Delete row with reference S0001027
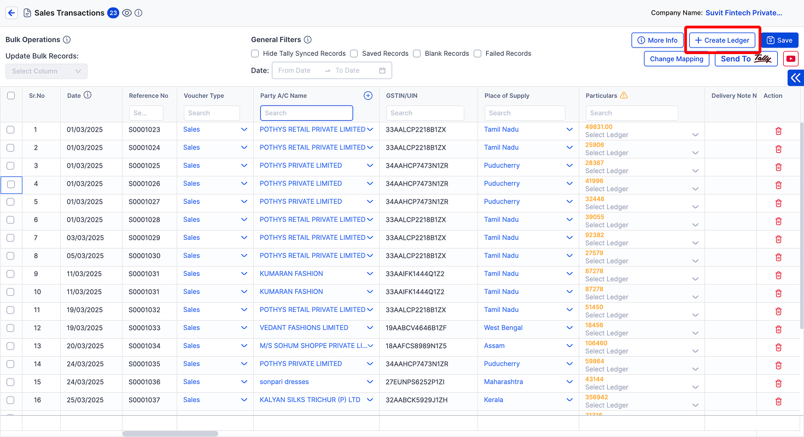 [x=778, y=203]
